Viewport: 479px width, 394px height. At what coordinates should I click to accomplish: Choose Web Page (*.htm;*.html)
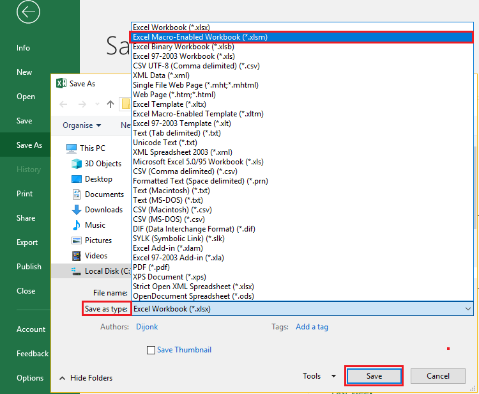(303, 95)
